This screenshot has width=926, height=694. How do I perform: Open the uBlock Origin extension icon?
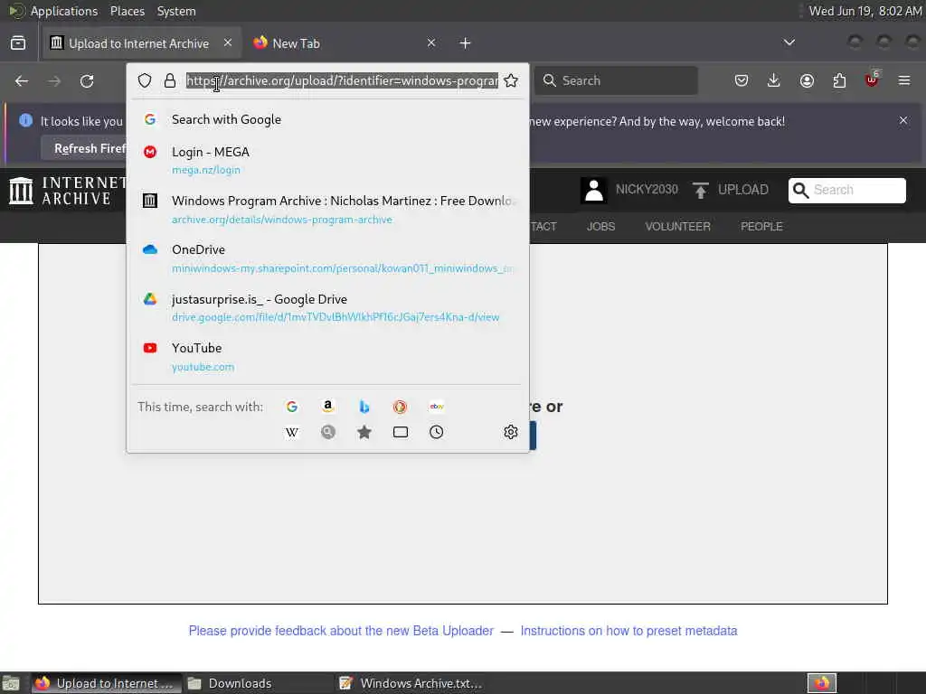873,80
